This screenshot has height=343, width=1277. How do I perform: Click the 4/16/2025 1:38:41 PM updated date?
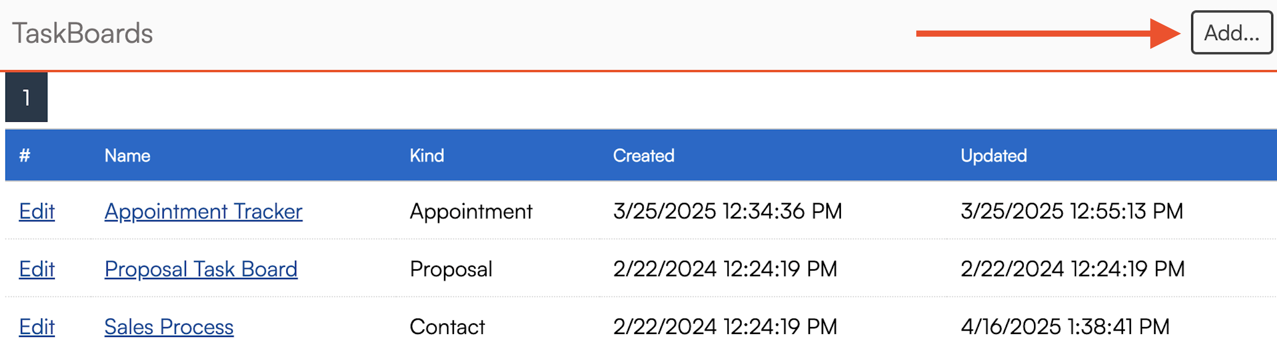(1065, 327)
